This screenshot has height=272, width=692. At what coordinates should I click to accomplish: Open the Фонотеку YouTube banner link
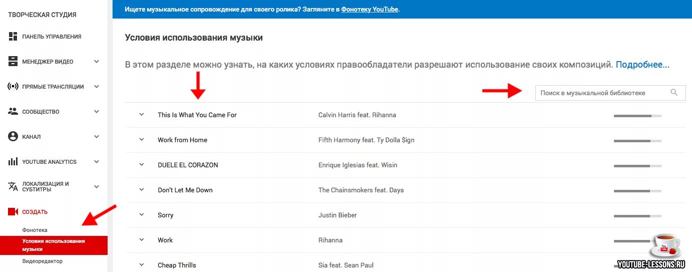click(370, 10)
